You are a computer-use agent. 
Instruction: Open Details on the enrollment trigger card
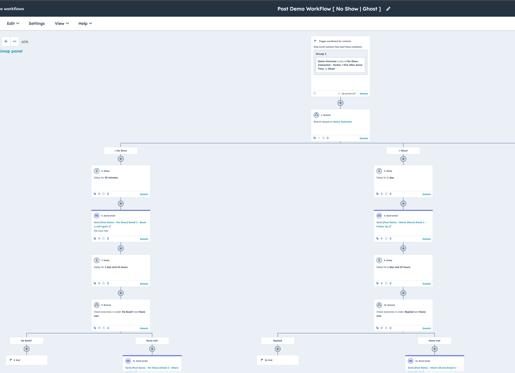[364, 94]
